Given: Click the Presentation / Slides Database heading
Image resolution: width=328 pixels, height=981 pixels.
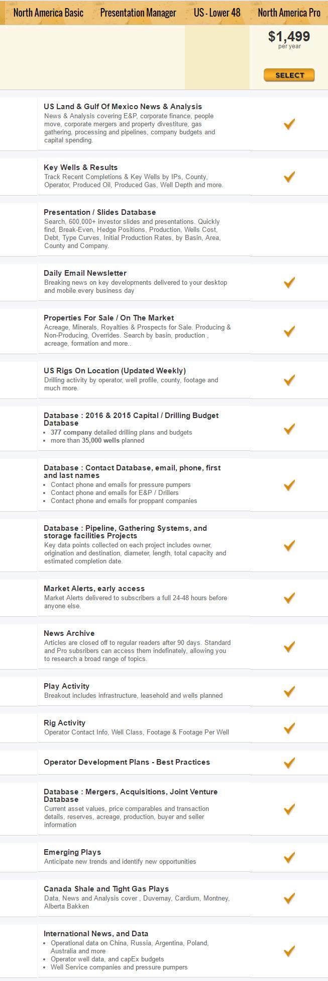Looking at the screenshot, I should 100,212.
